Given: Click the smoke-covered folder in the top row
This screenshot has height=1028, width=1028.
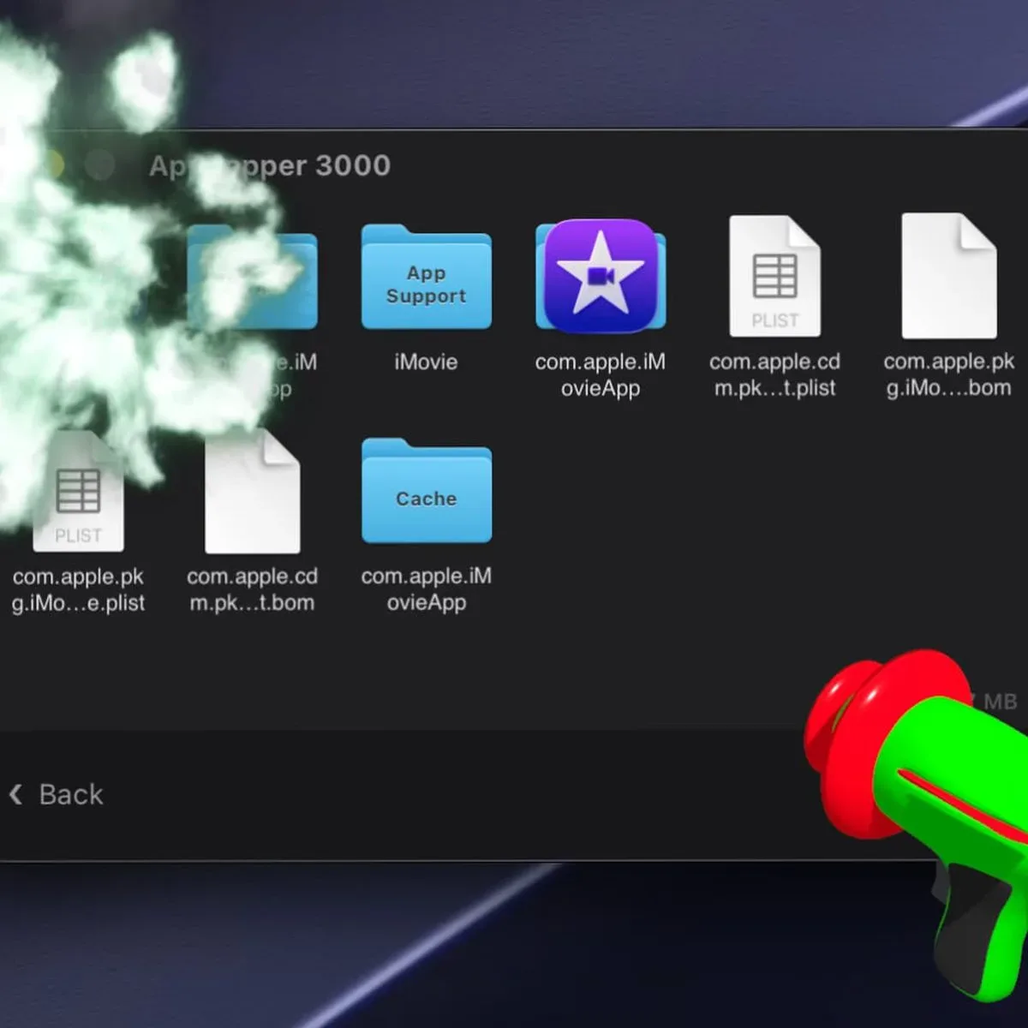Looking at the screenshot, I should (252, 277).
